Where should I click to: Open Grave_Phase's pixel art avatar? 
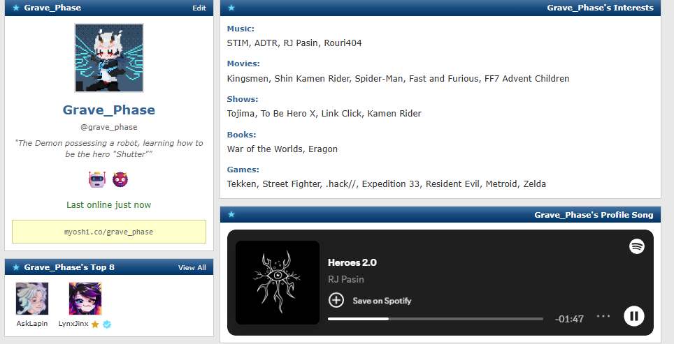click(109, 58)
